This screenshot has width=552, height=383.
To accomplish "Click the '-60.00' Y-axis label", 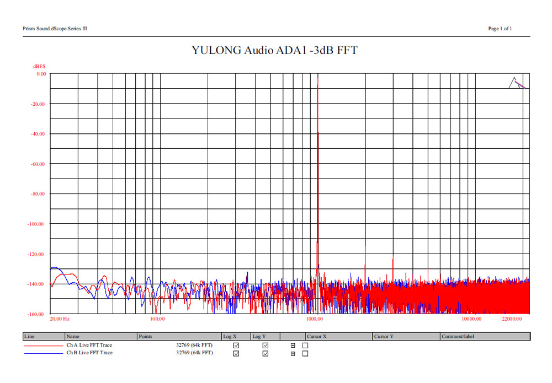I will point(38,164).
